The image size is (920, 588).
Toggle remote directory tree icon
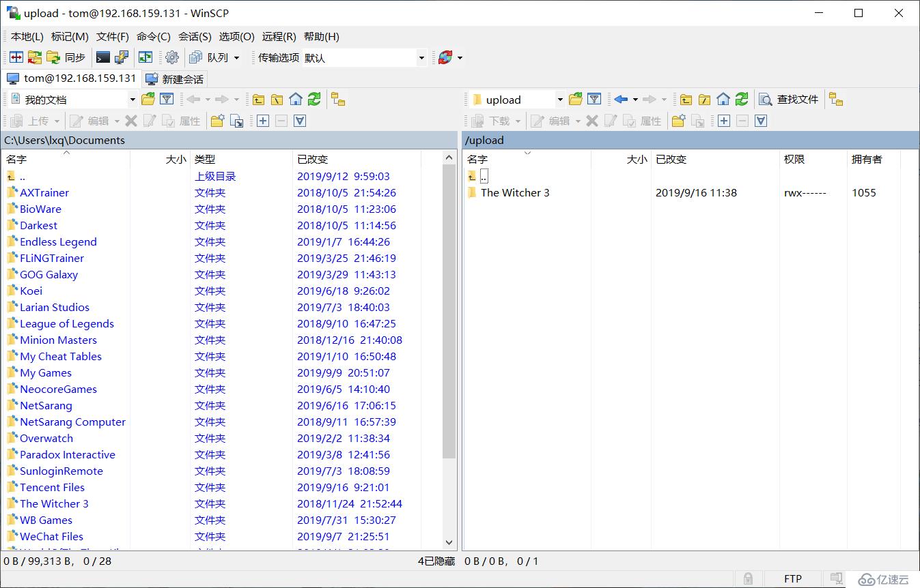(836, 100)
